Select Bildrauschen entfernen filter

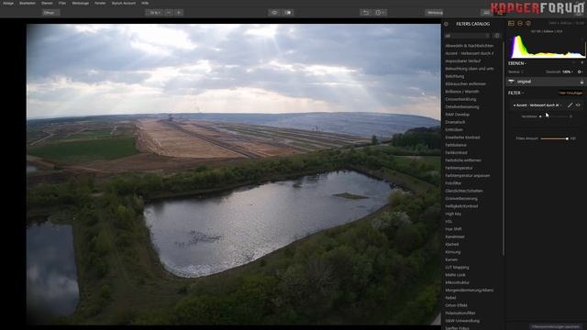[465, 83]
